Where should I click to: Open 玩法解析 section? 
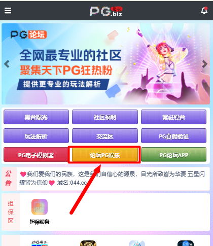coord(36,136)
